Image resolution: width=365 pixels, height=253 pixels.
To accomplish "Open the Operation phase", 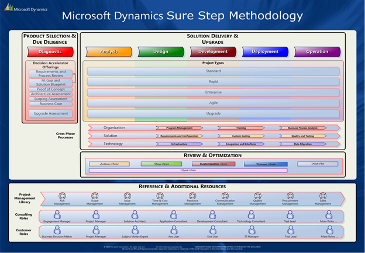I will click(317, 51).
